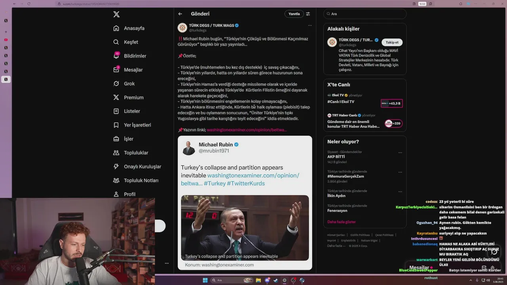Open the TRT Haber Canlı live broadcast
Viewport: 507px width, 285px height.
coord(353,124)
